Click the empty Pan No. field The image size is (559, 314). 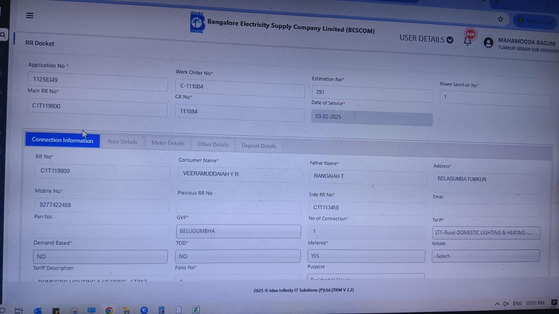(x=101, y=231)
